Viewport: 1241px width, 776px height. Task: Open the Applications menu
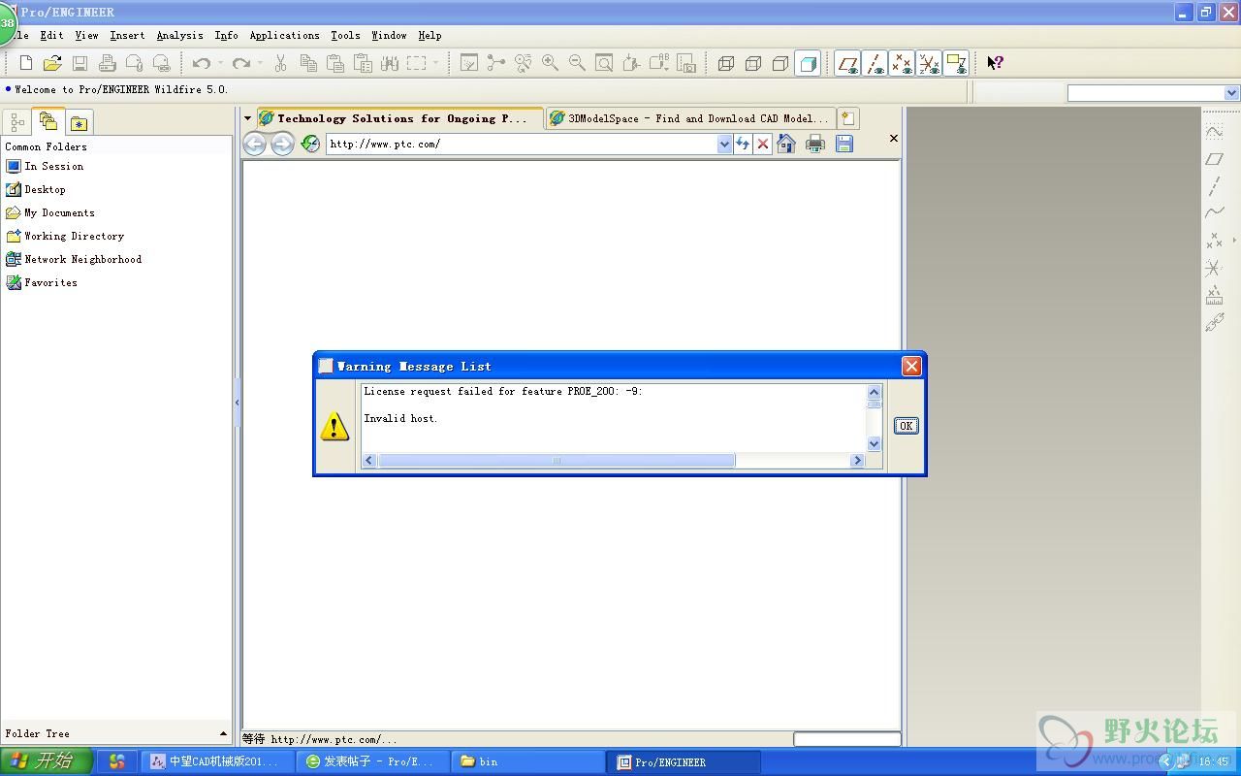pyautogui.click(x=284, y=35)
